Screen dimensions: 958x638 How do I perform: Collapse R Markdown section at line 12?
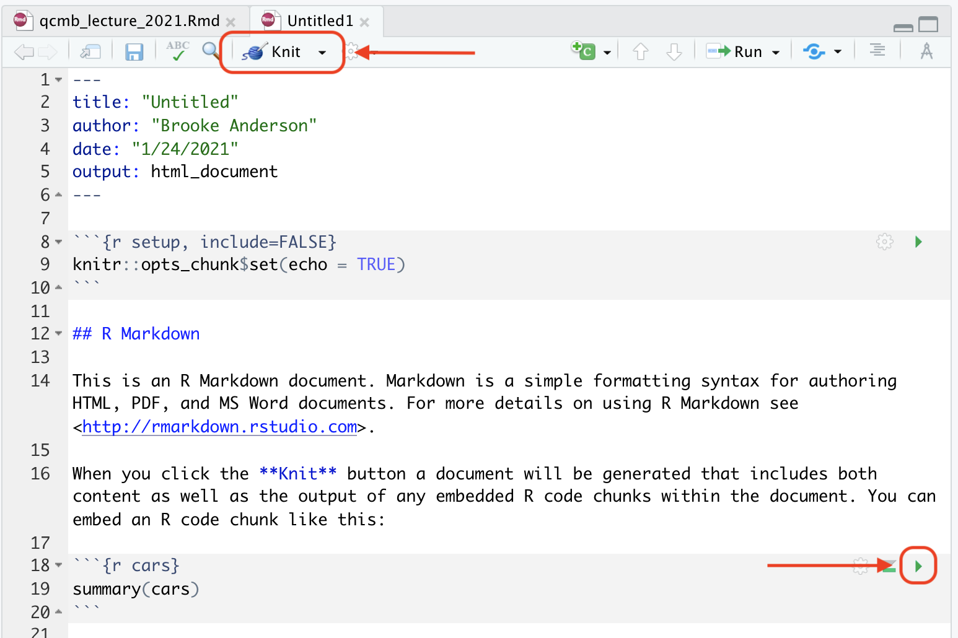59,333
